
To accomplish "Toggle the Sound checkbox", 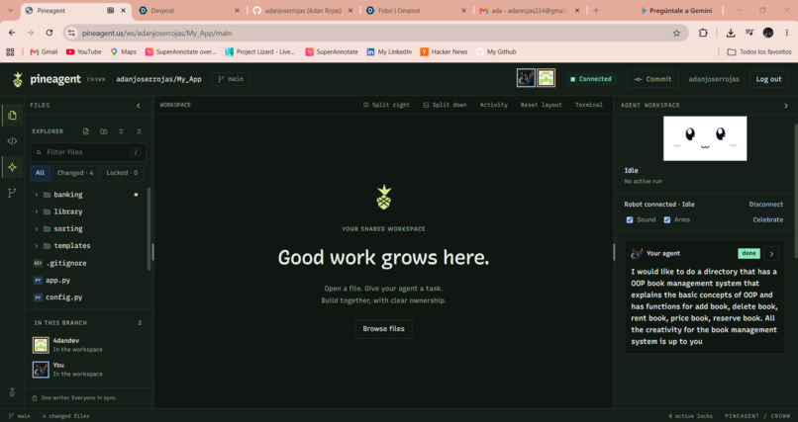I will 630,219.
